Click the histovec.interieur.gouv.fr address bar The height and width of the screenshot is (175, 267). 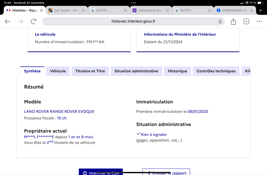(133, 21)
